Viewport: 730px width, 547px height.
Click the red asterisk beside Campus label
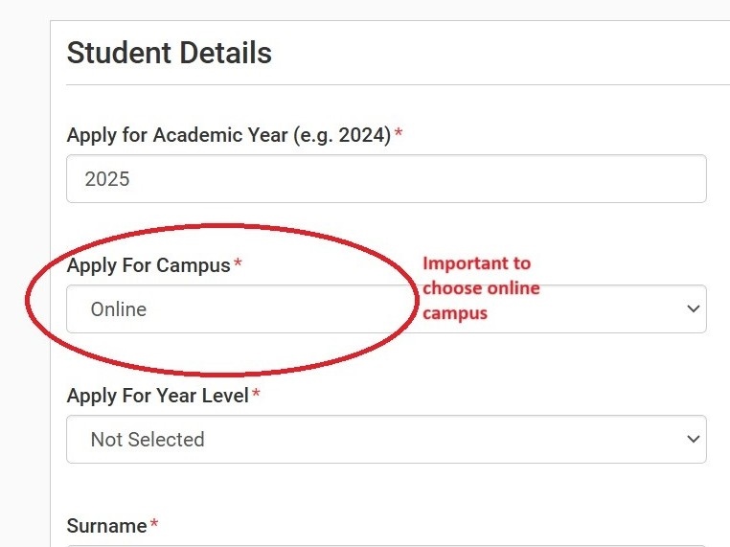[x=238, y=262]
